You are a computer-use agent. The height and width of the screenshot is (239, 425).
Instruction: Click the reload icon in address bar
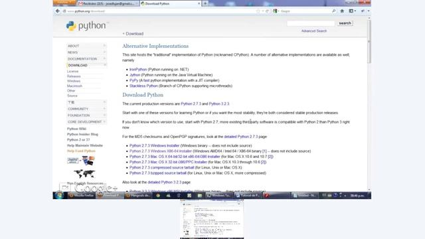tap(267, 11)
